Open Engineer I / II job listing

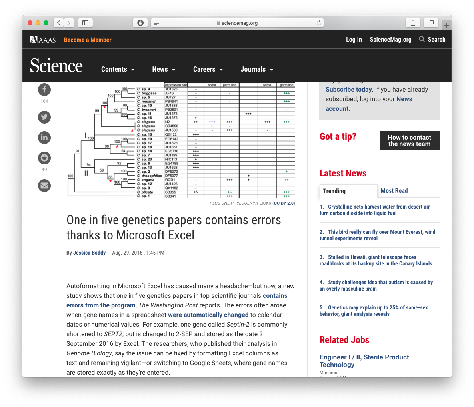pyautogui.click(x=364, y=361)
